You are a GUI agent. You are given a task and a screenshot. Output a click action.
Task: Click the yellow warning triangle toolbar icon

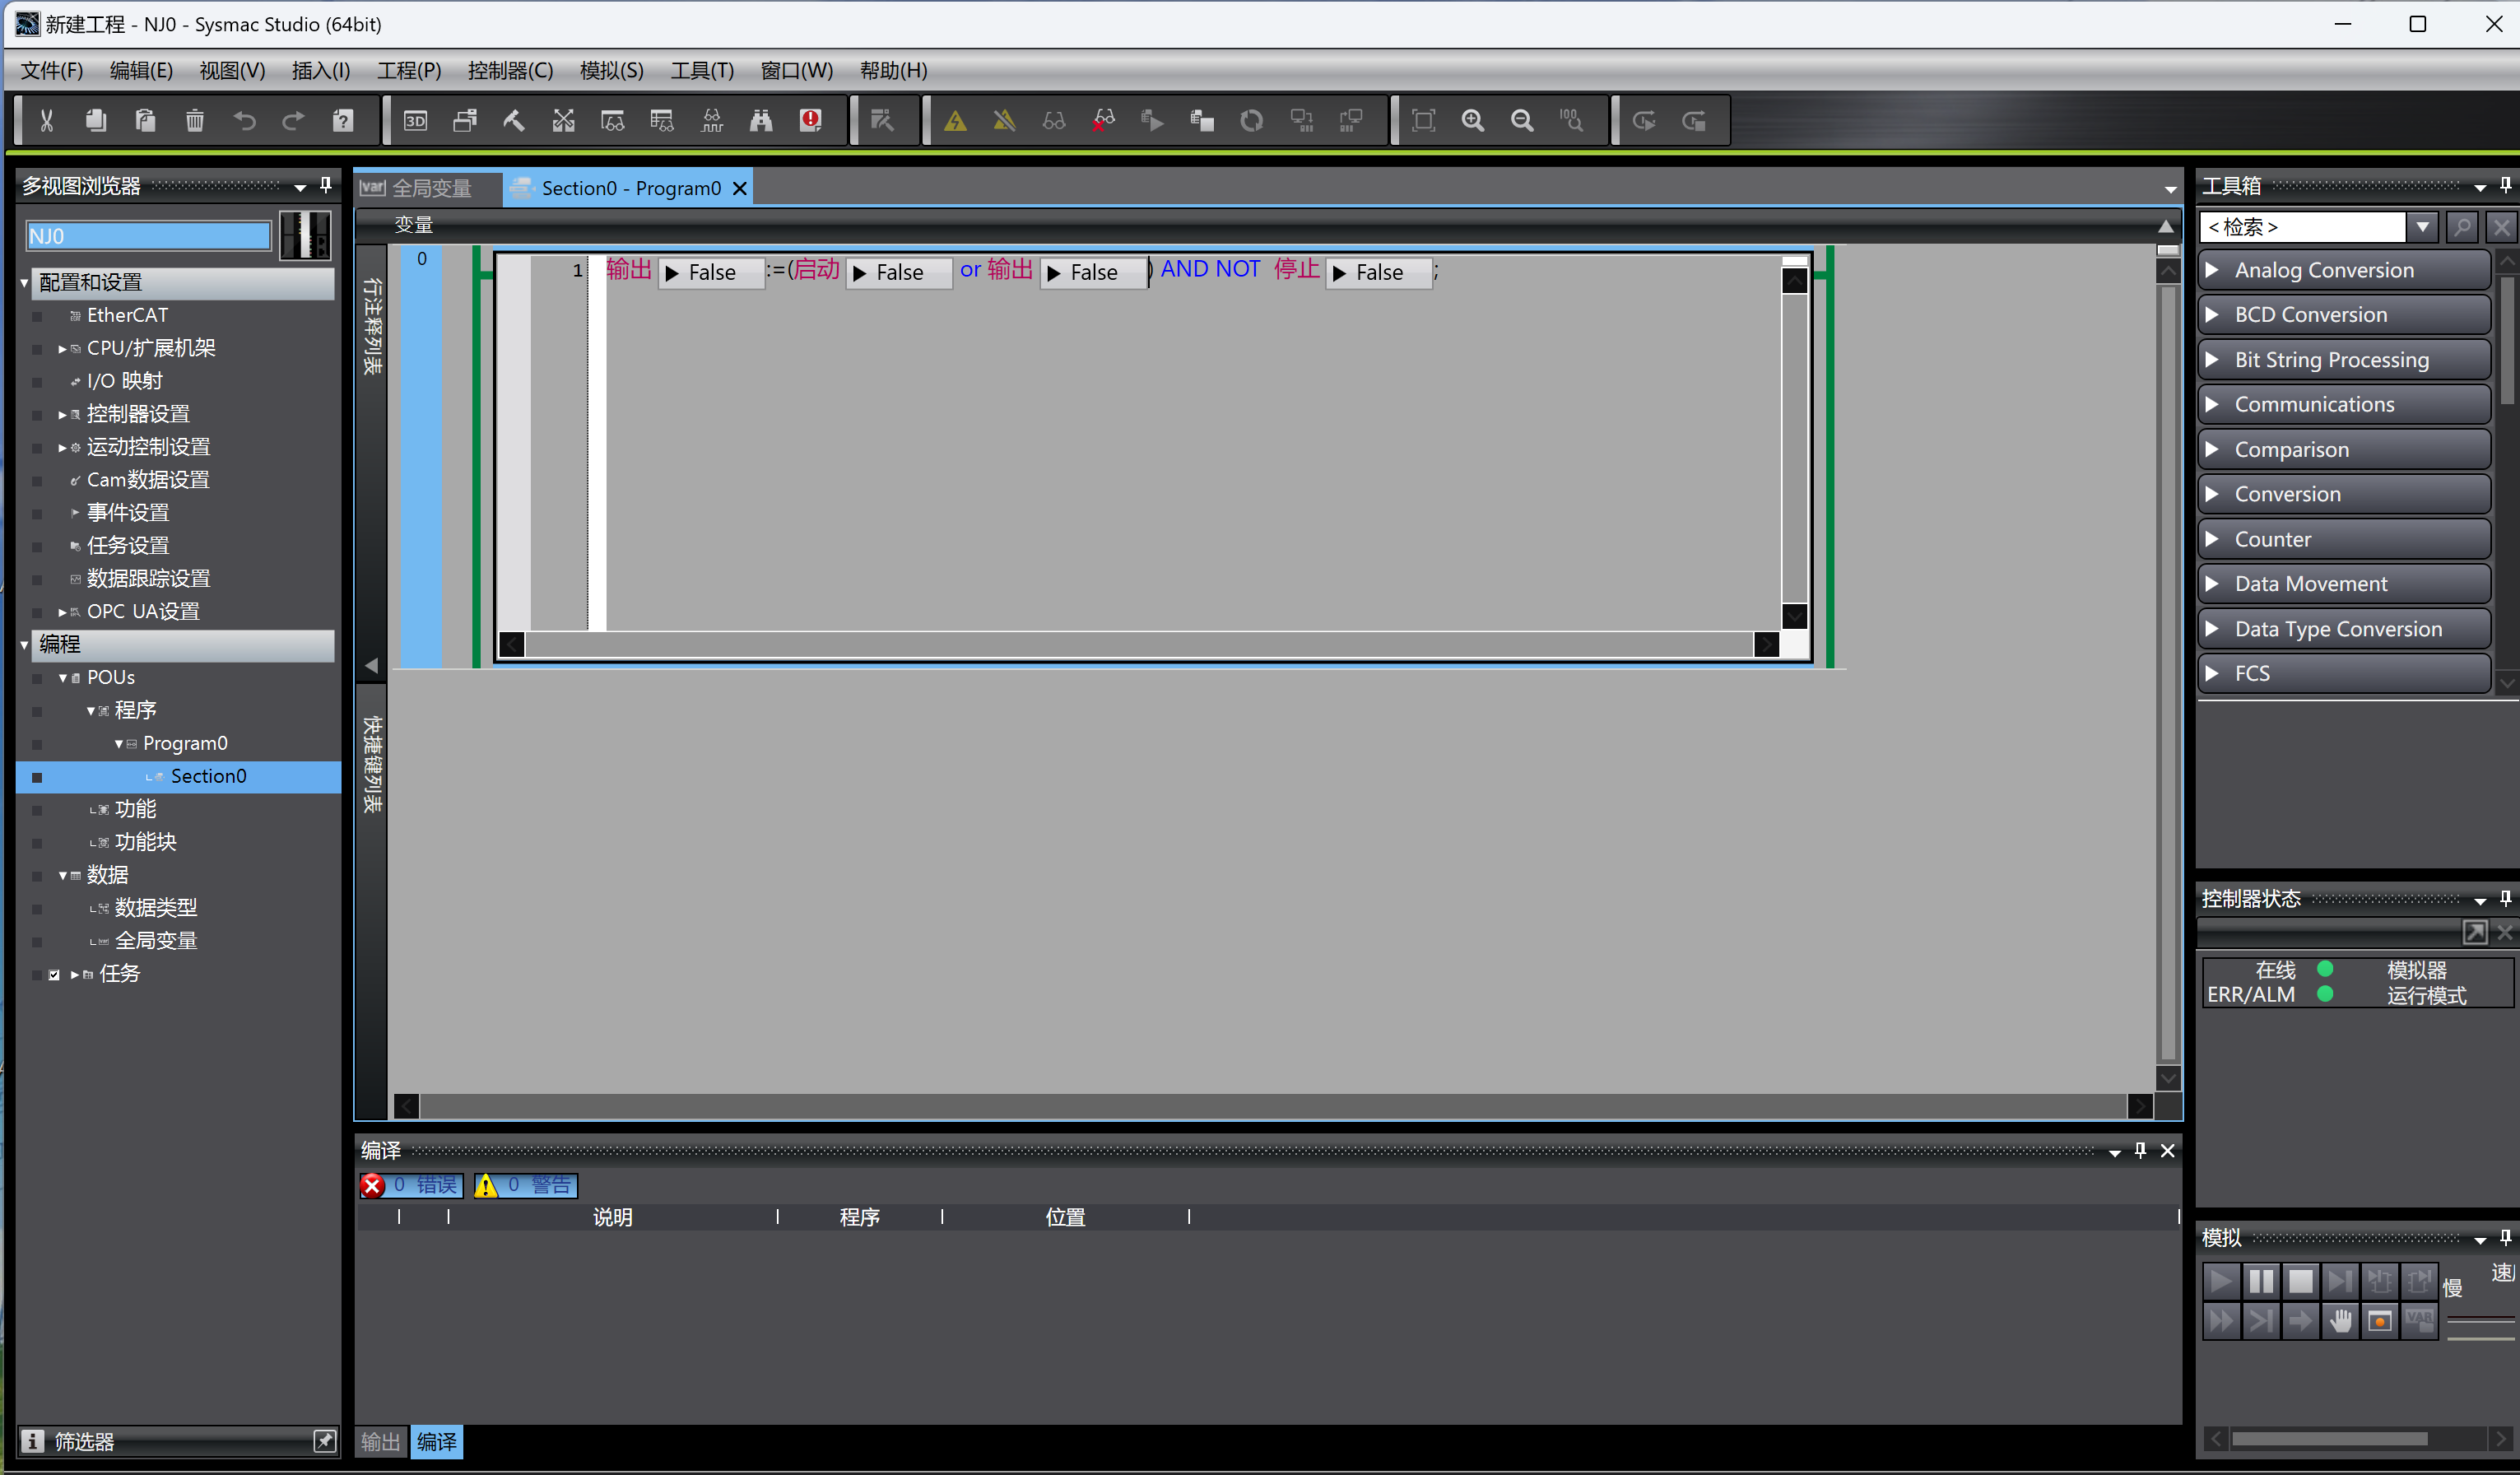955,121
